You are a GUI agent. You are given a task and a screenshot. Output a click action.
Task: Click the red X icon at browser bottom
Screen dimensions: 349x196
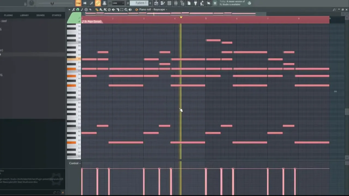[63, 192]
